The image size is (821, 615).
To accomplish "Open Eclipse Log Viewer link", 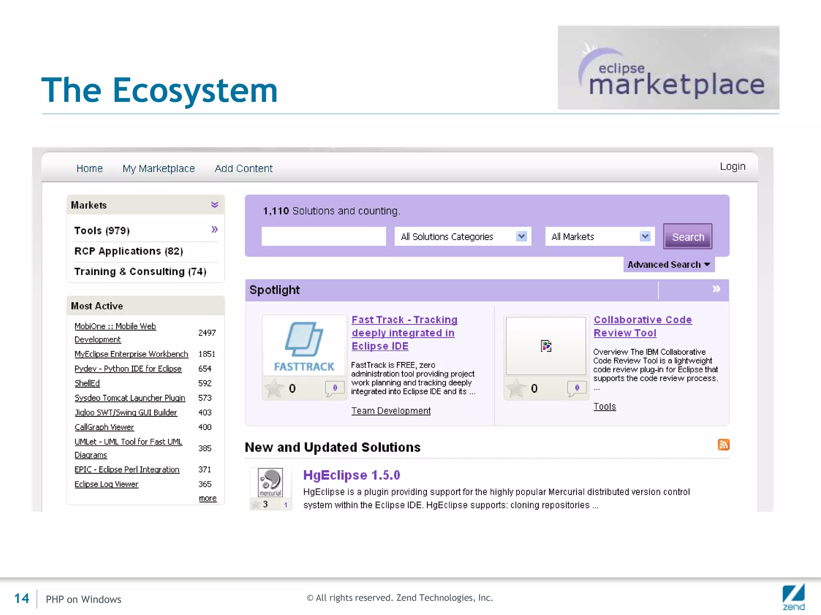I will click(106, 484).
